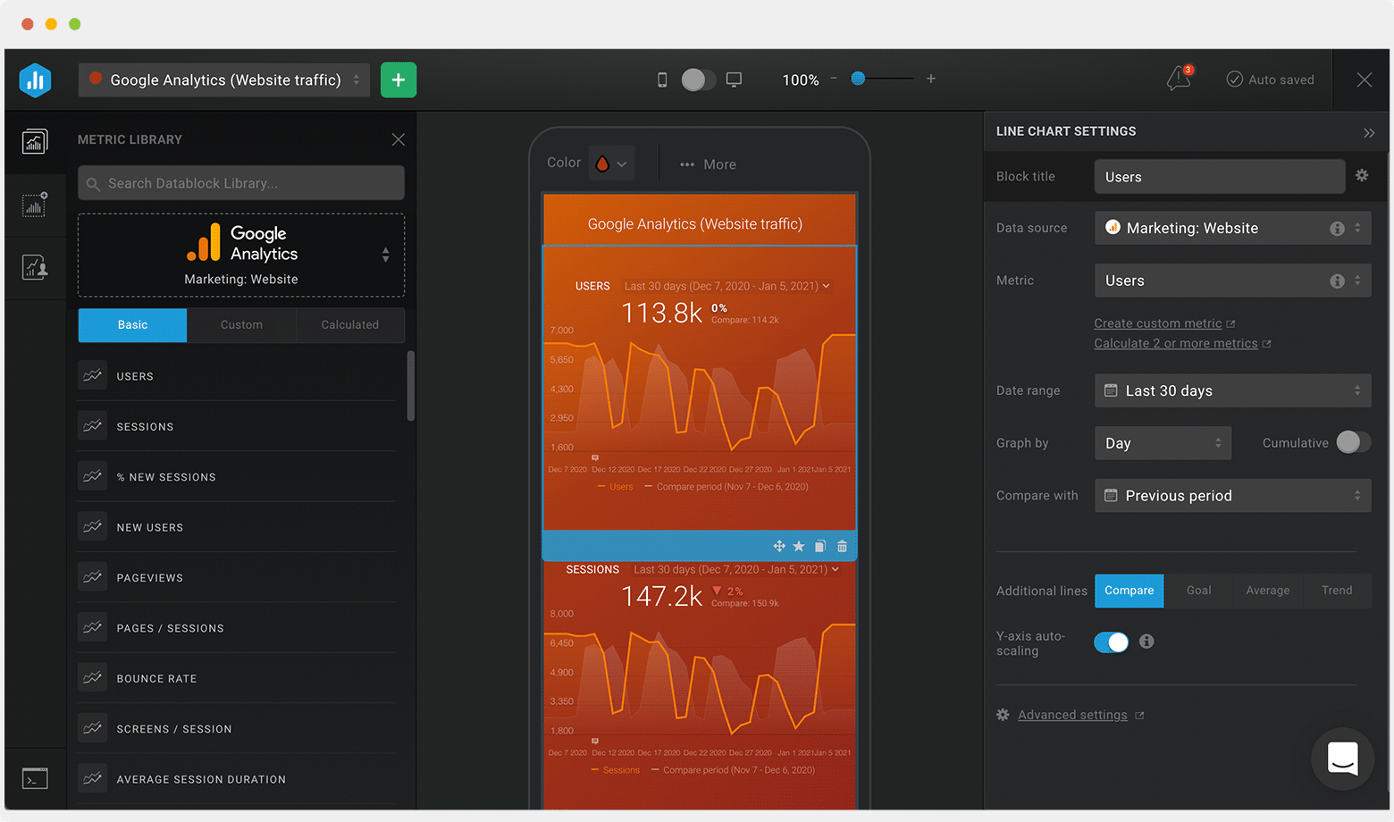Viewport: 1394px width, 822px height.
Task: Open the Advanced settings link
Action: (1072, 715)
